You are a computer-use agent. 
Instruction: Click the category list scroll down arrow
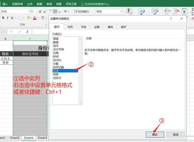pos(80,103)
